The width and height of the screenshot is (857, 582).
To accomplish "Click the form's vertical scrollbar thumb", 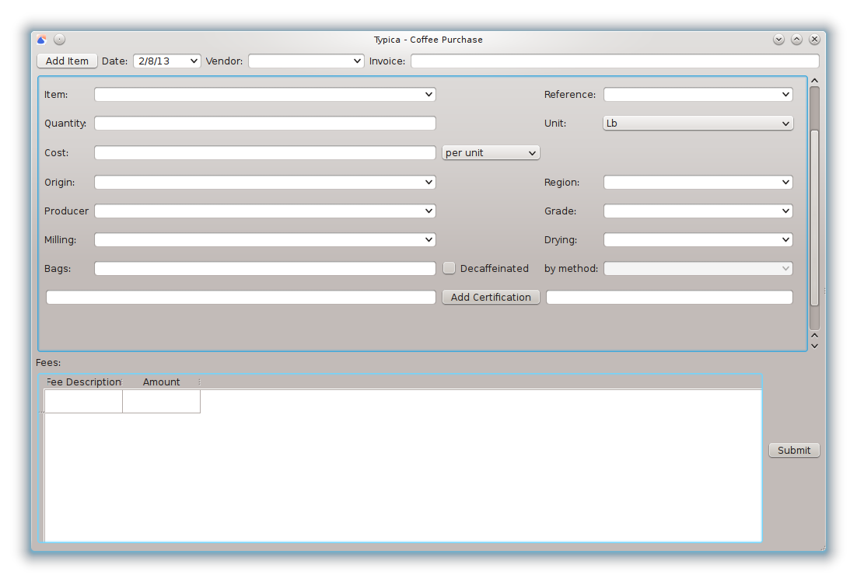I will click(814, 218).
